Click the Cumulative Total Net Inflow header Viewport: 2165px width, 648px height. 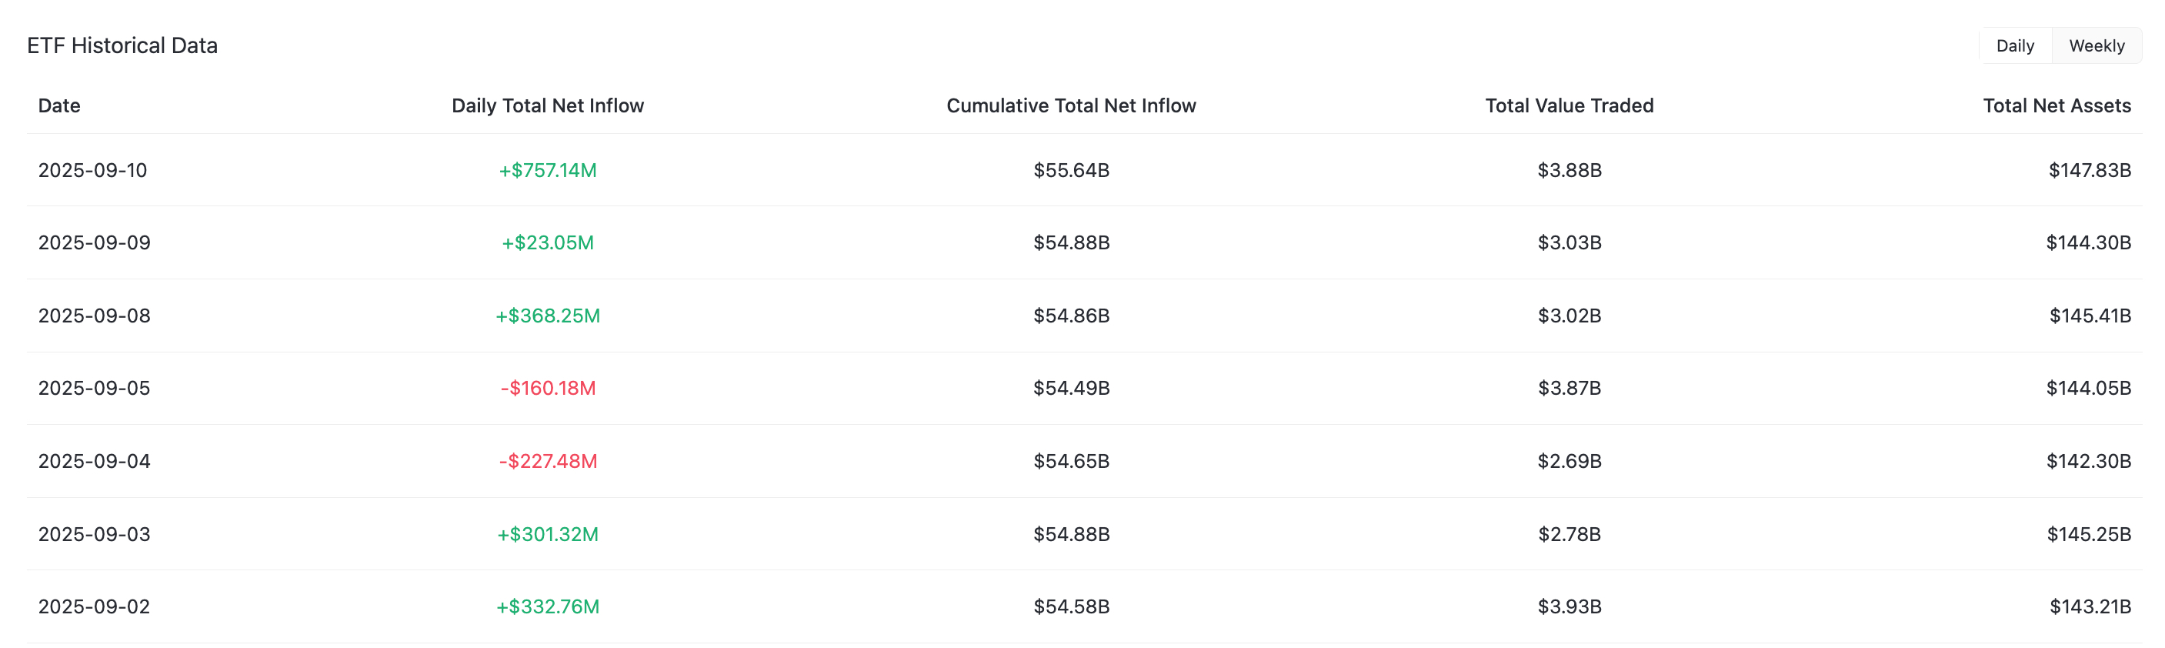pyautogui.click(x=1071, y=106)
